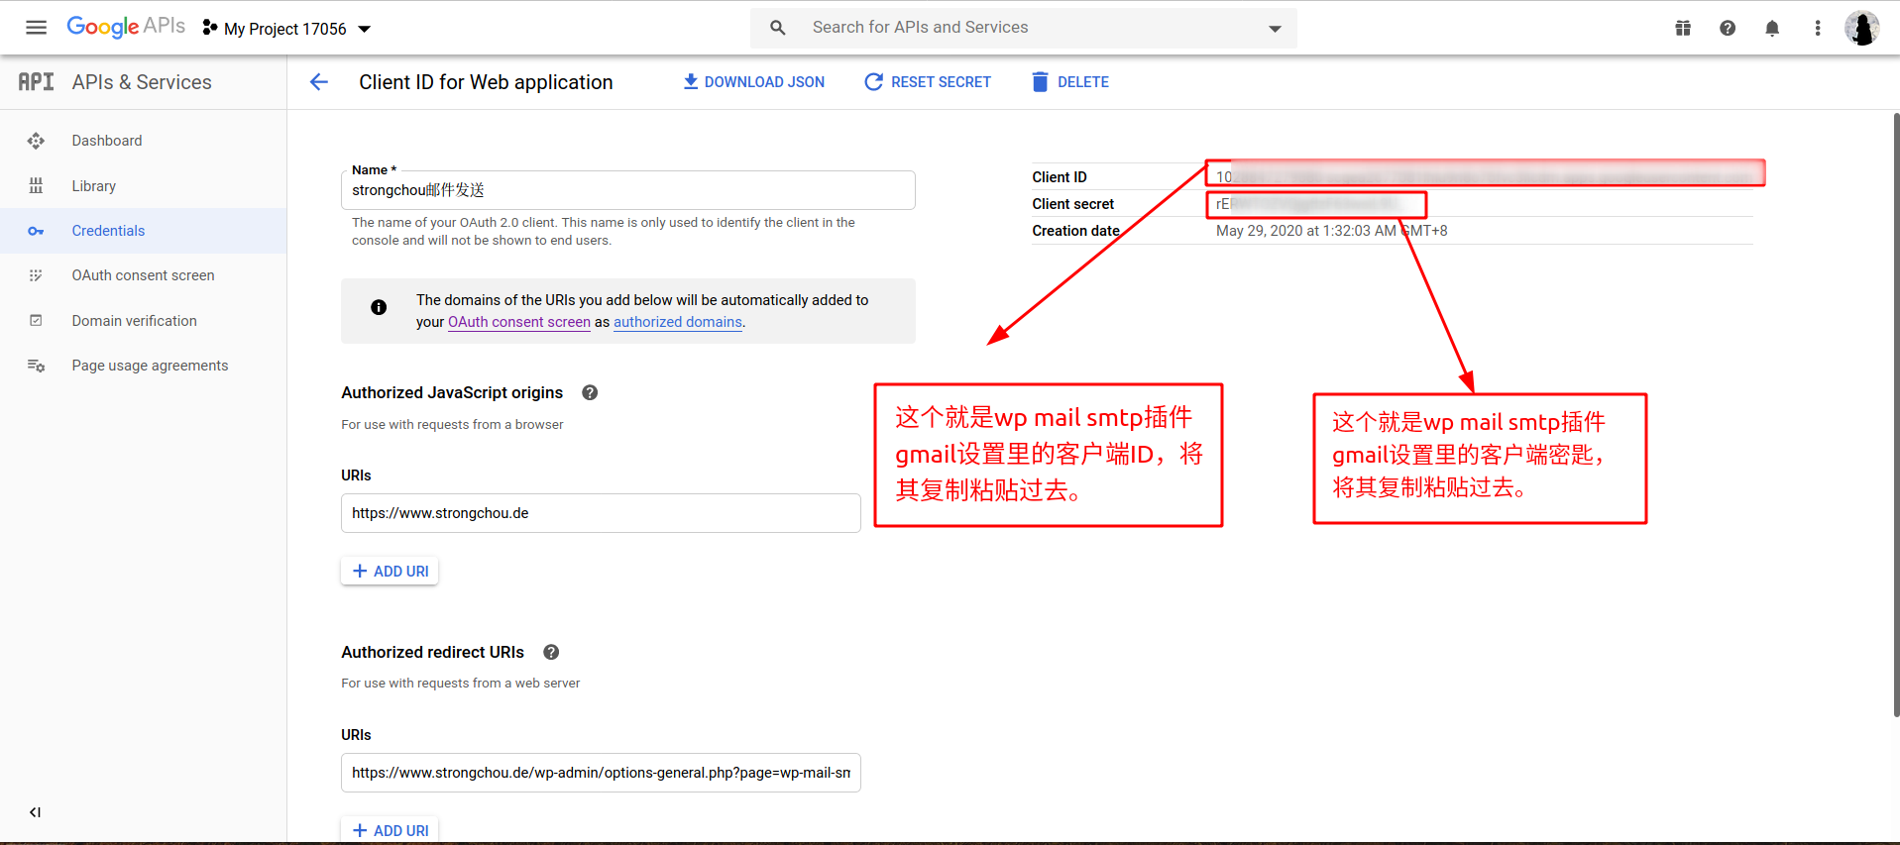The image size is (1900, 845).
Task: Click the Domain verification checkbox icon
Action: tap(36, 321)
